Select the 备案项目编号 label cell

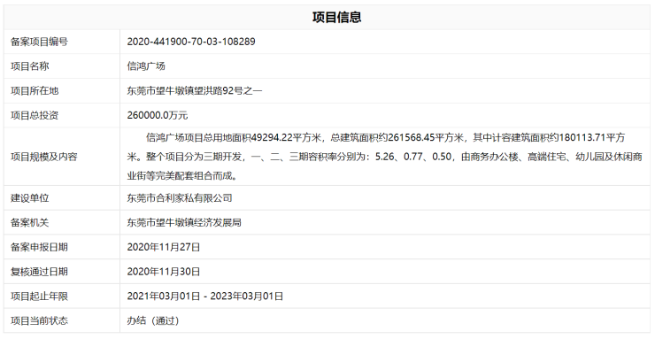[62, 42]
